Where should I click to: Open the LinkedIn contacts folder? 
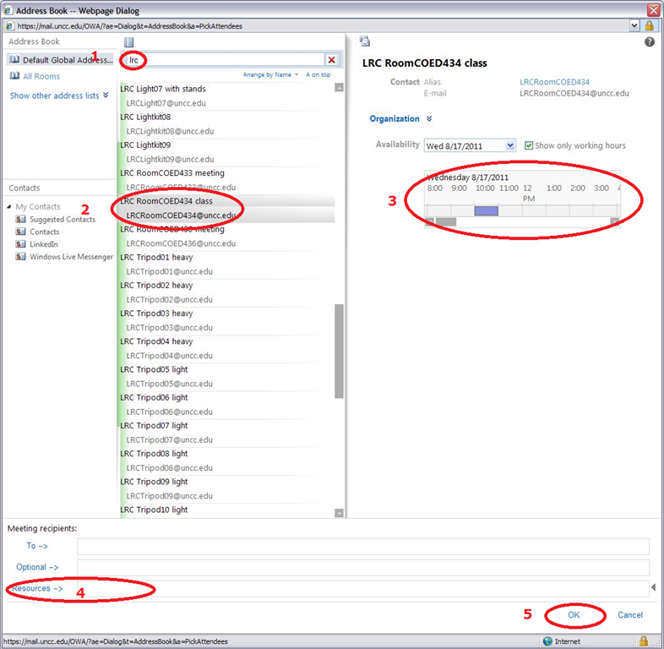coord(44,244)
